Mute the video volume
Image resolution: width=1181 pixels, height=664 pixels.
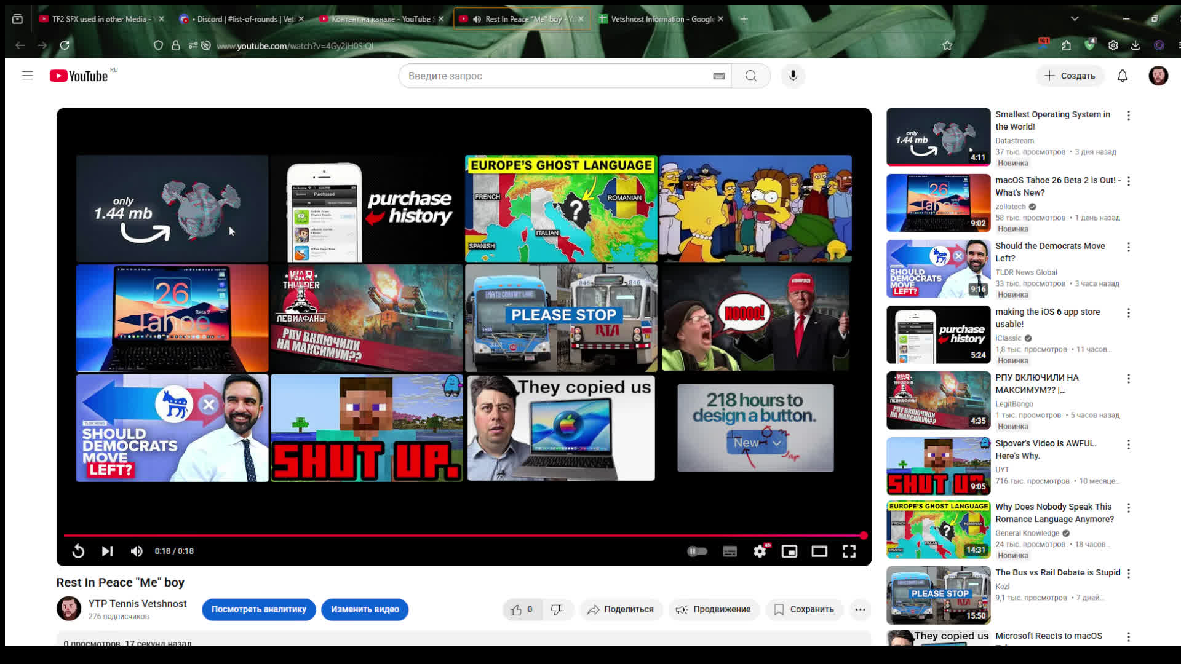click(x=137, y=551)
